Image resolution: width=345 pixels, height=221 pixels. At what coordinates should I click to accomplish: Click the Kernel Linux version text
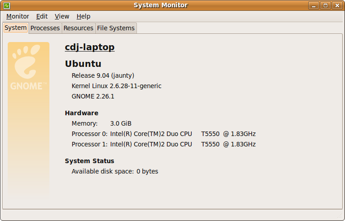pyautogui.click(x=117, y=86)
